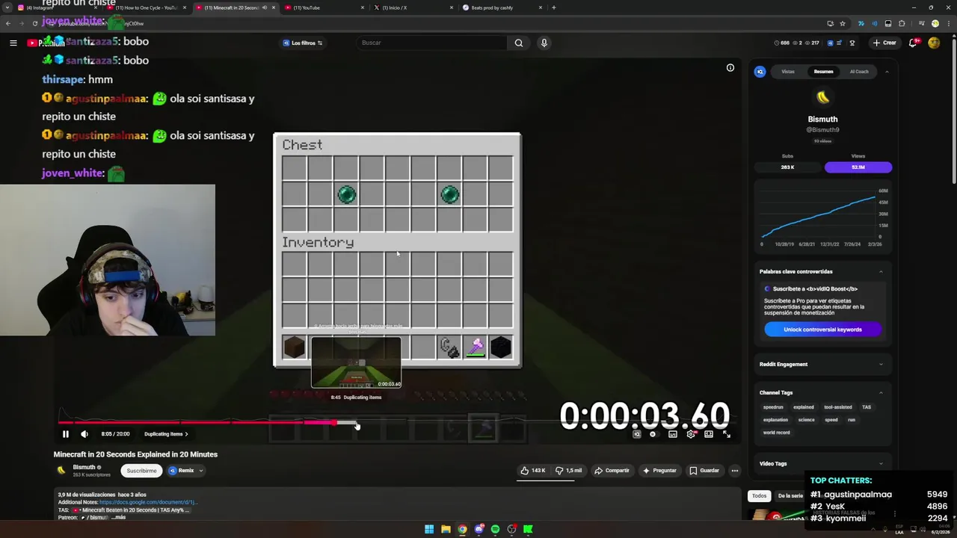957x538 pixels.
Task: Expand description with ...más
Action: tap(118, 517)
